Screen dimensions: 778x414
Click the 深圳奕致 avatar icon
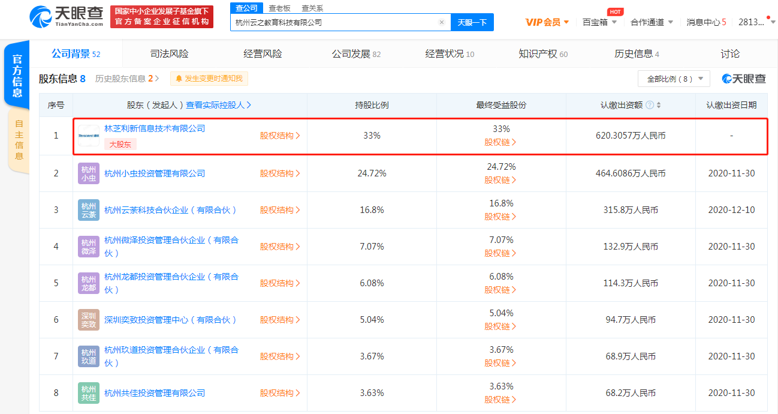(x=89, y=320)
